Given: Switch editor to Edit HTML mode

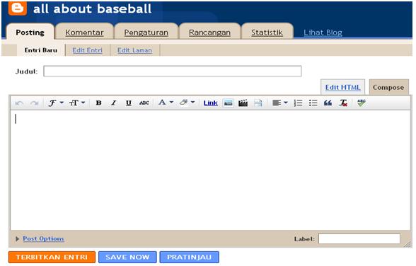Looking at the screenshot, I should [342, 87].
